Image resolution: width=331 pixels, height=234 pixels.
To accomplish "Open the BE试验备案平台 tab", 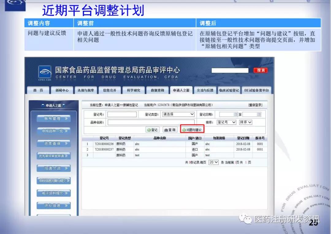I will [257, 90].
